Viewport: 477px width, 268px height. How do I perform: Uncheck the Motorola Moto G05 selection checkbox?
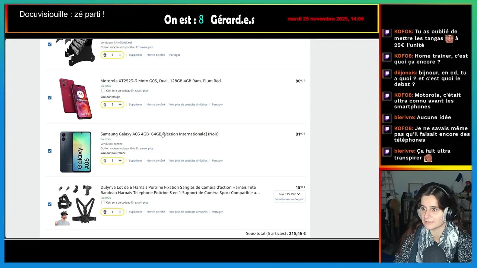pos(50,98)
